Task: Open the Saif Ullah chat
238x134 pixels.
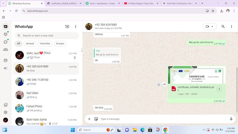Action: click(x=46, y=95)
